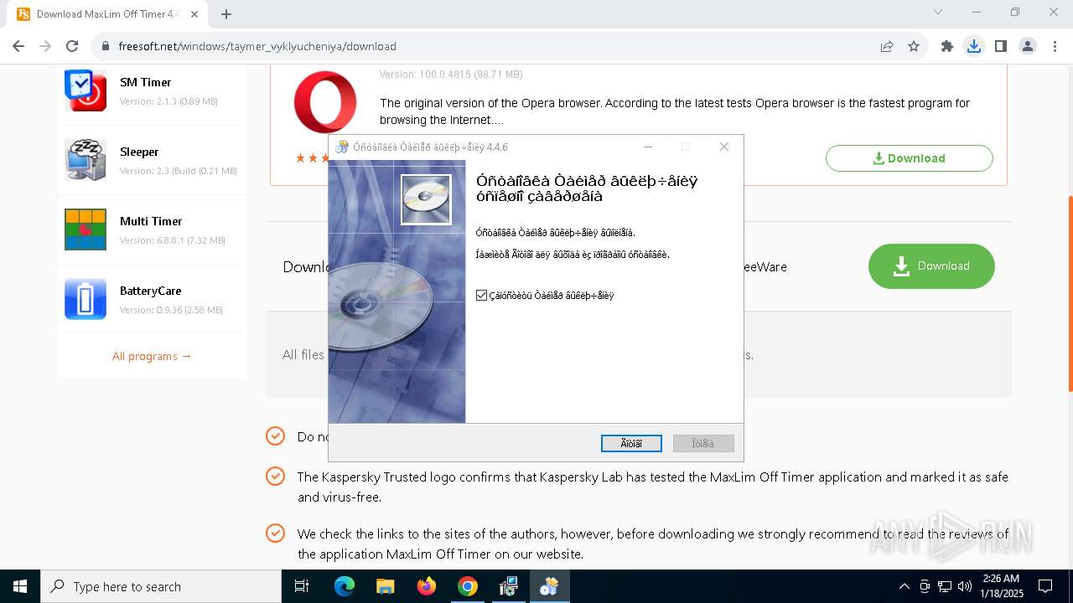Click text 'Version: 6.8.8.1 (7.32 MB)'

[173, 240]
